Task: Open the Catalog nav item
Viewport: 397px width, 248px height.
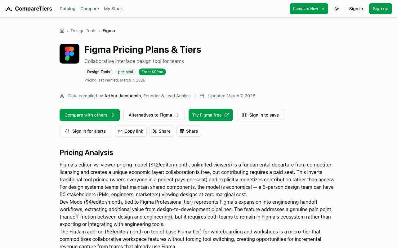Action: 67,9
